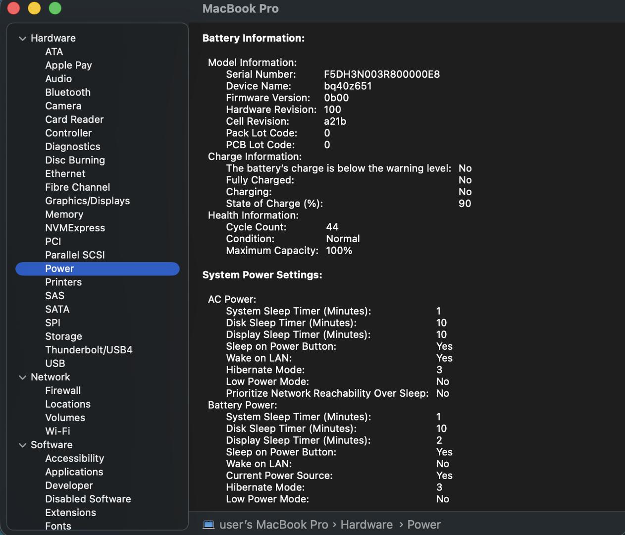The width and height of the screenshot is (625, 535).
Task: Select Firewall in the Network section
Action: click(63, 390)
